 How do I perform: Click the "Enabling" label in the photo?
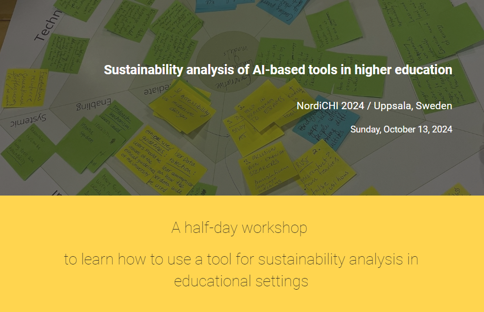coord(95,104)
